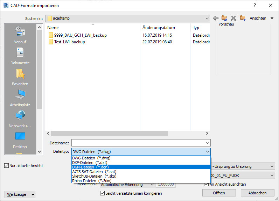
Task: Click the go up one folder icon
Action: click(224, 18)
